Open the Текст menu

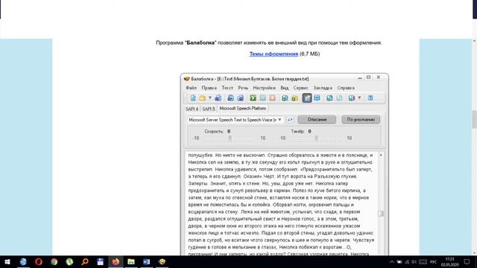click(227, 88)
